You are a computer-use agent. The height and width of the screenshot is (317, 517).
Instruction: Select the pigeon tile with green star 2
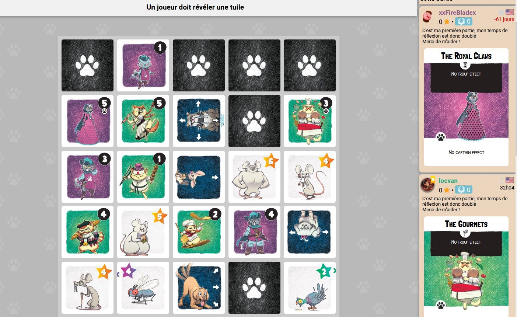pos(310,288)
